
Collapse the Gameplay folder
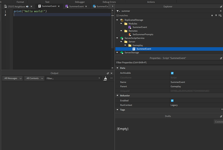pyautogui.click(x=125, y=45)
